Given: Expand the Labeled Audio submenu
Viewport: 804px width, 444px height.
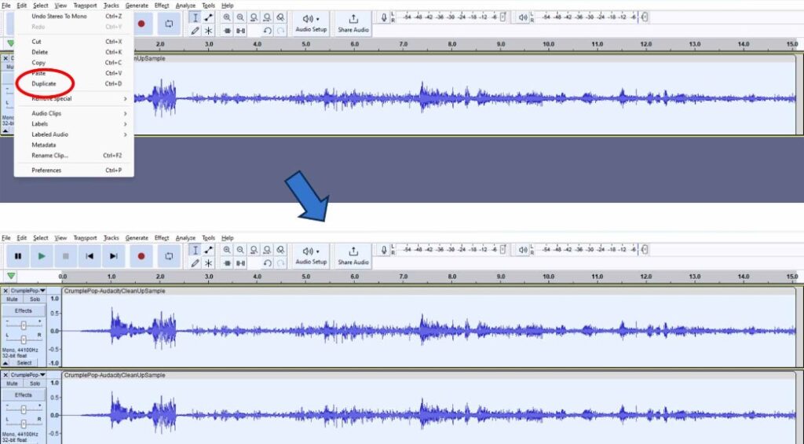Looking at the screenshot, I should (49, 134).
